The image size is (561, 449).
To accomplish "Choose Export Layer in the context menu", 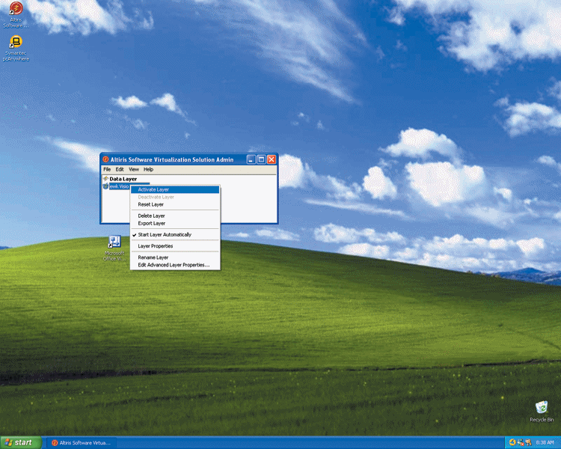I will (175, 224).
